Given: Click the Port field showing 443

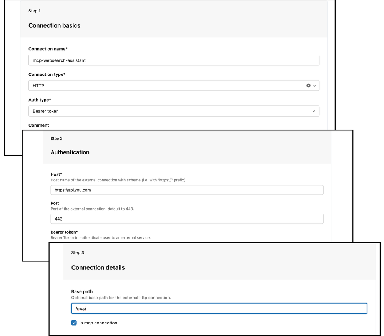Looking at the screenshot, I should click(x=187, y=219).
